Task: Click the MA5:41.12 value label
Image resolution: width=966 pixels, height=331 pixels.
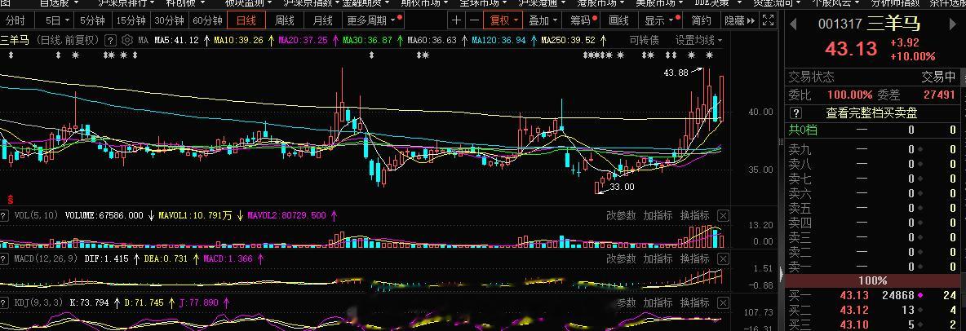Action: pyautogui.click(x=176, y=41)
